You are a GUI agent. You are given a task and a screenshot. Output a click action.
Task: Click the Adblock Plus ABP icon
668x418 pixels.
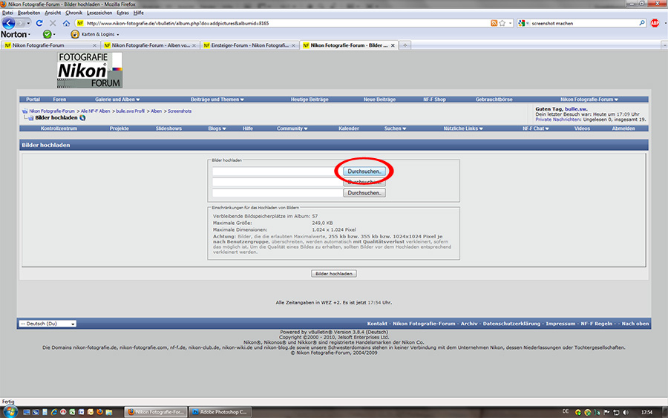(x=655, y=23)
